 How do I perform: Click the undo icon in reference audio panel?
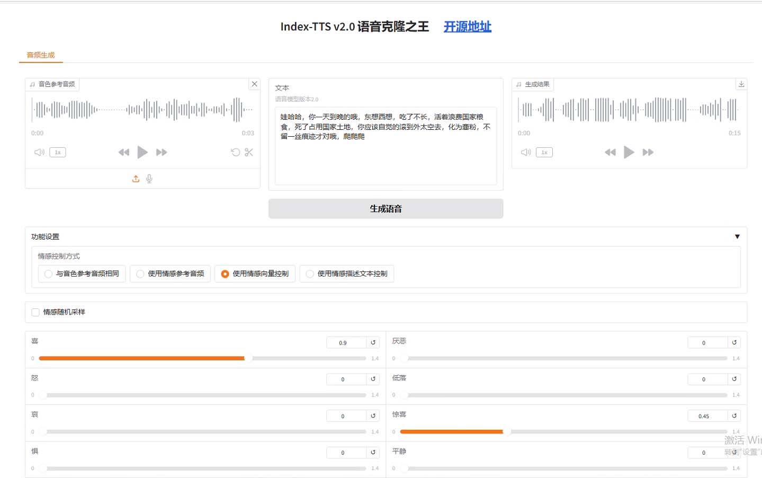[235, 153]
